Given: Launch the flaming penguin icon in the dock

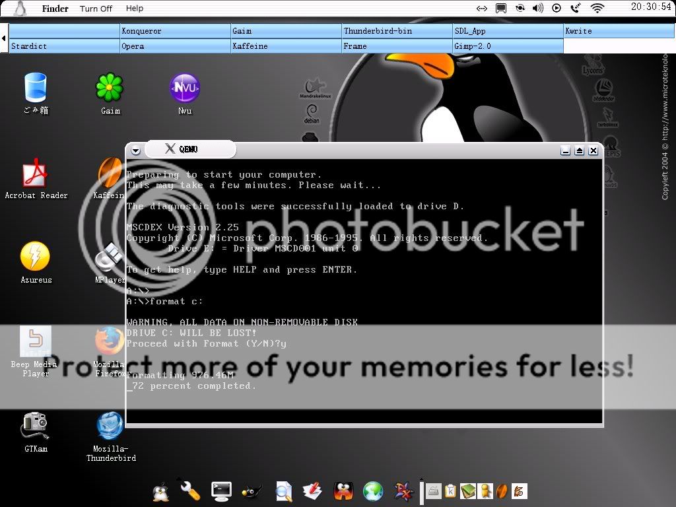Looking at the screenshot, I should click(x=343, y=491).
